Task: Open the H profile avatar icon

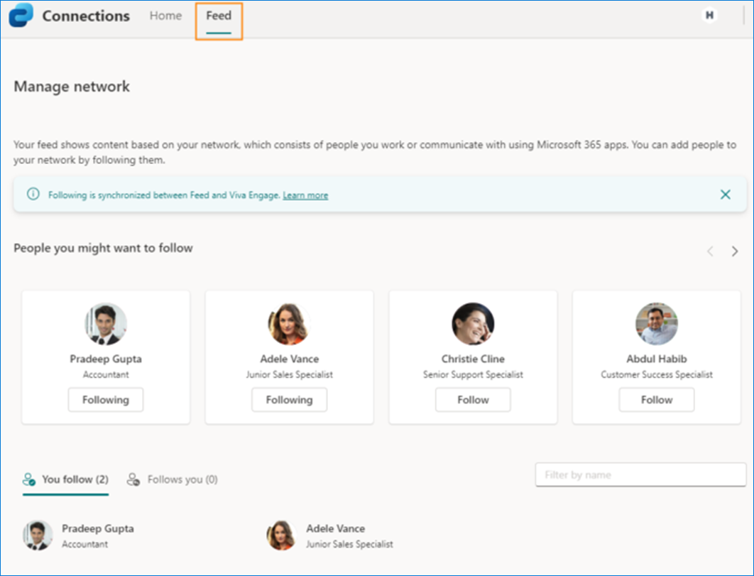Action: coord(709,16)
